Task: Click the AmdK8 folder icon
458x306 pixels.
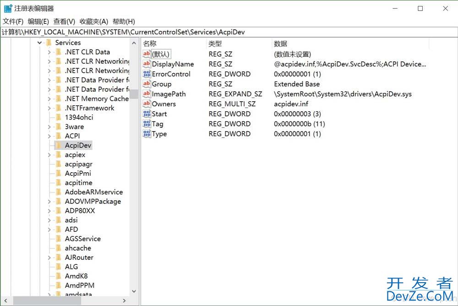Action: (59, 276)
